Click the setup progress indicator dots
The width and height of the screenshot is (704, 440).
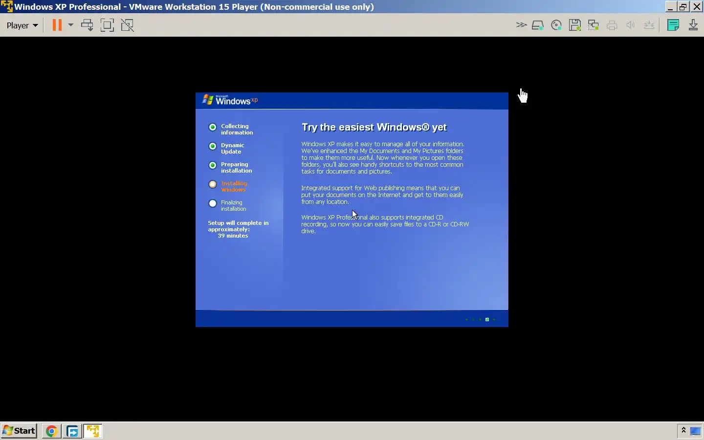[x=481, y=319]
